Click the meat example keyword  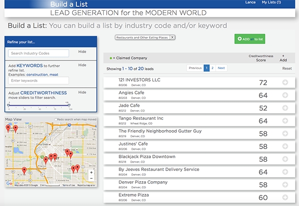(54, 75)
